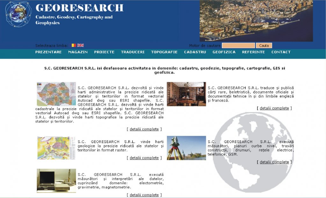Open the CONTACT page
Image resolution: width=326 pixels, height=198 pixels.
tap(281, 52)
